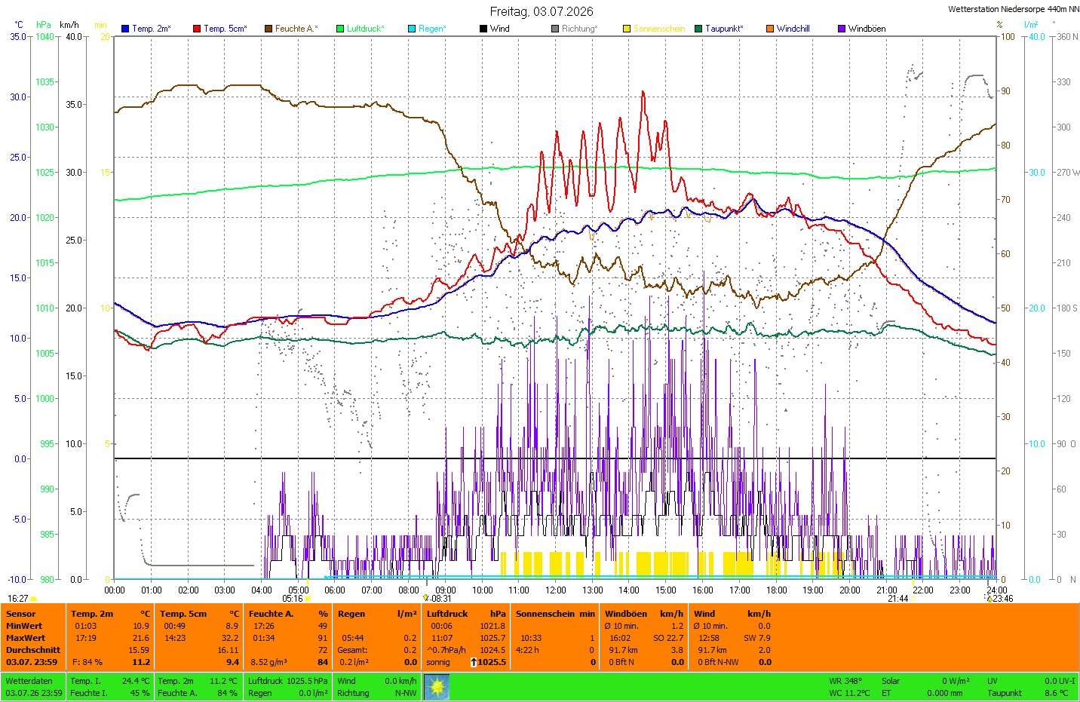
Task: Click the Richtung legend label
Action: (579, 29)
